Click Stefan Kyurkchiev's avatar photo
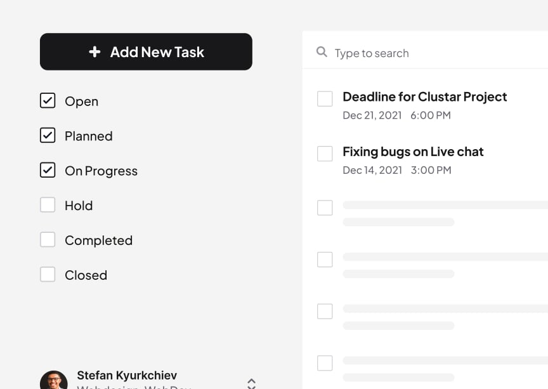 (x=54, y=380)
